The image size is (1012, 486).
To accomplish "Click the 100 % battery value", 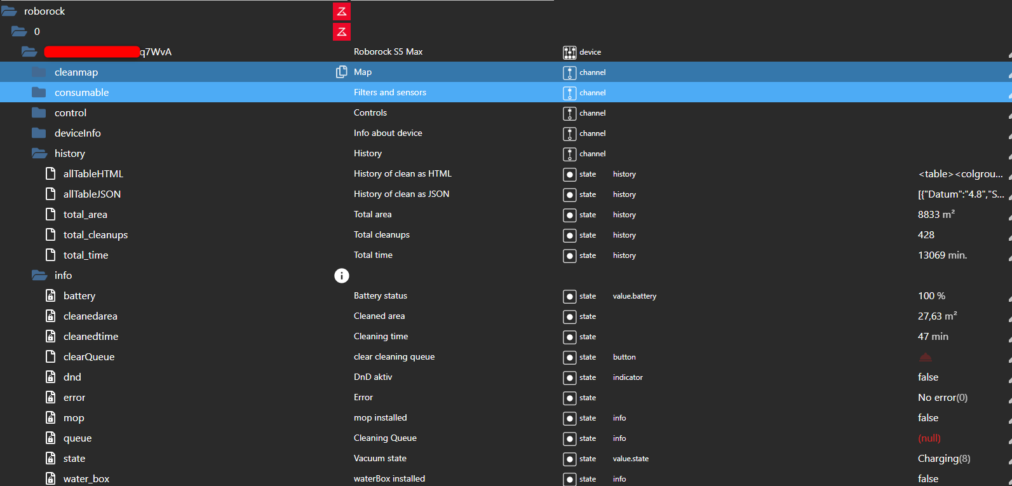I will click(932, 295).
